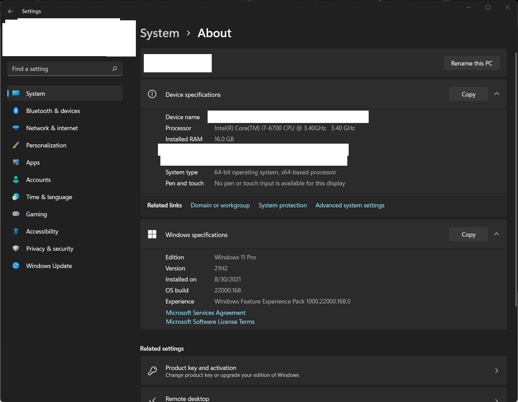Click the Time & language globe icon
518x402 pixels.
coord(16,197)
